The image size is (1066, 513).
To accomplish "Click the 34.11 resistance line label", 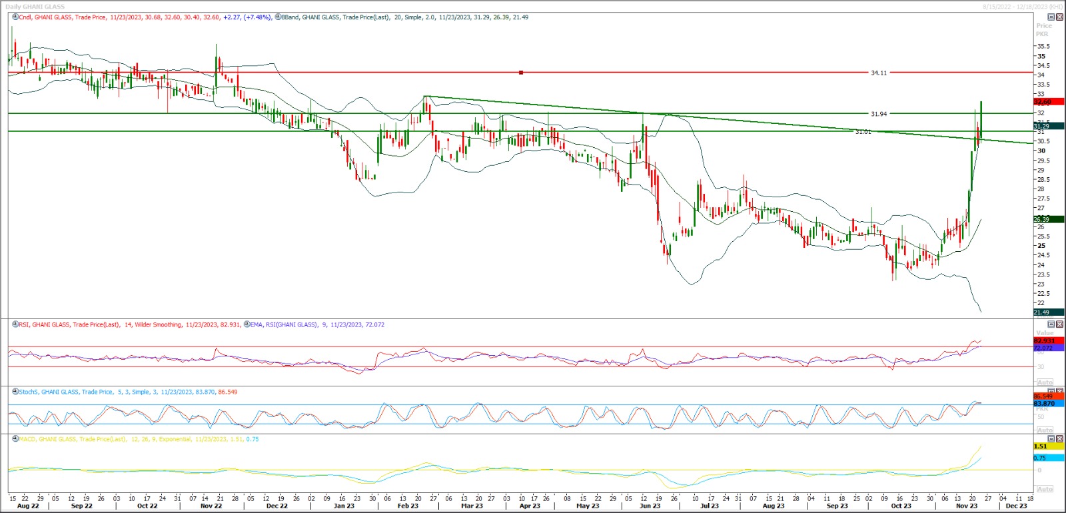I will (879, 73).
